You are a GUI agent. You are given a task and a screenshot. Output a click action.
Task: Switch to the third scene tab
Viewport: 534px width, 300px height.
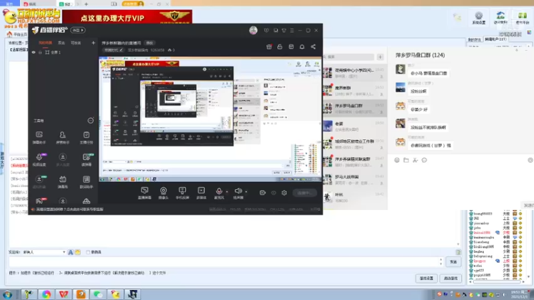(75, 43)
